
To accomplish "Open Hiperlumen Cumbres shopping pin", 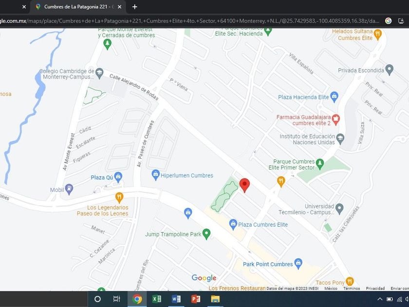I will point(155,175).
